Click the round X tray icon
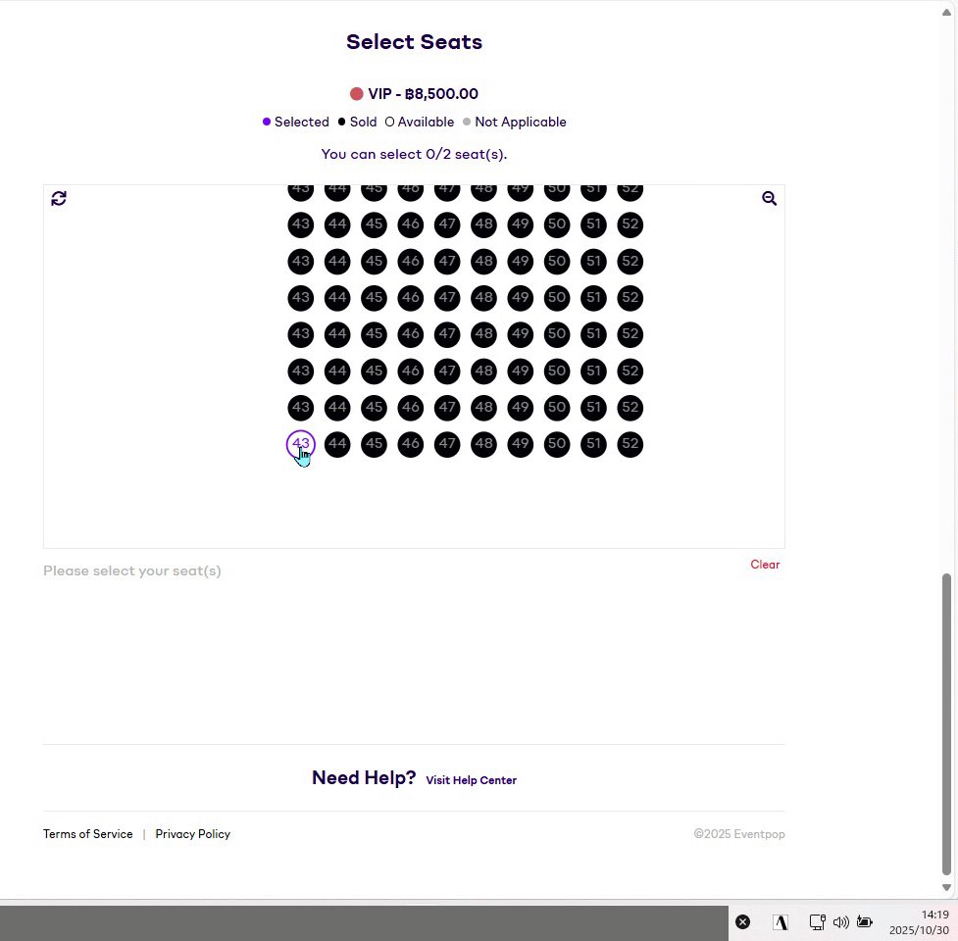The height and width of the screenshot is (941, 958). [742, 922]
